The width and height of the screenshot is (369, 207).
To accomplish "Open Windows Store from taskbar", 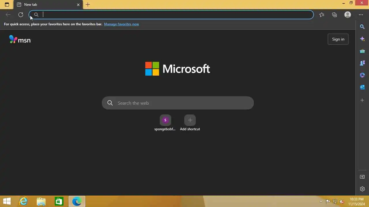I will click(x=59, y=202).
